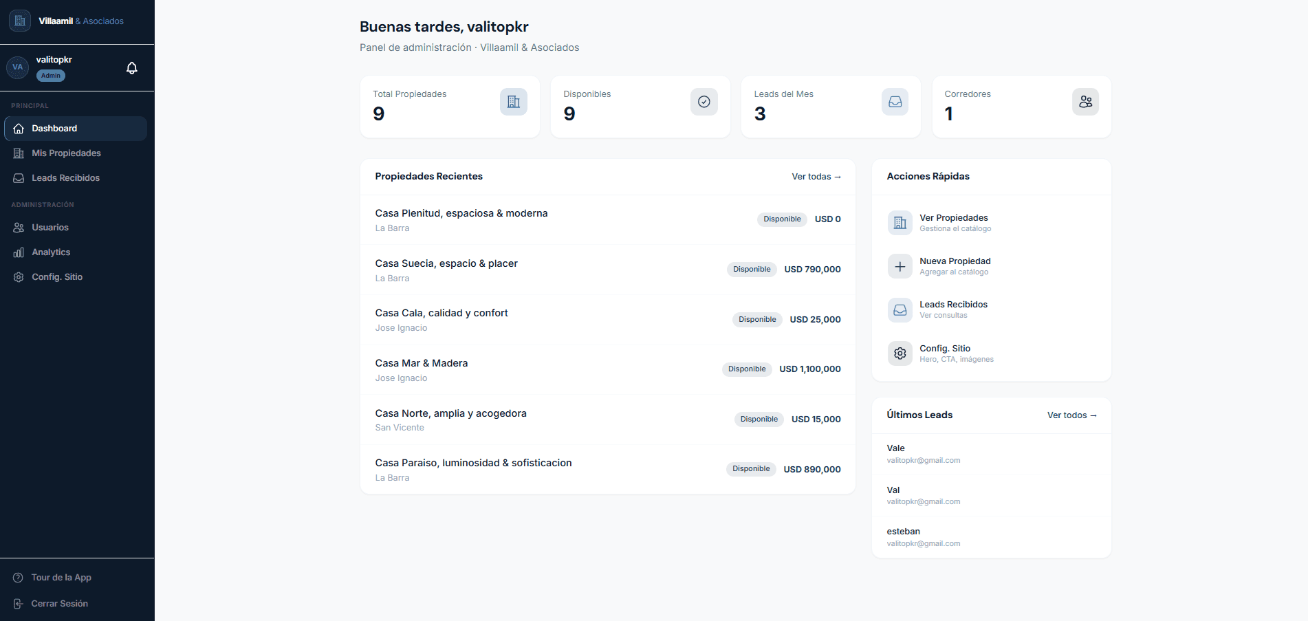Click the Dashboard home icon in sidebar
The height and width of the screenshot is (621, 1308).
(x=19, y=129)
